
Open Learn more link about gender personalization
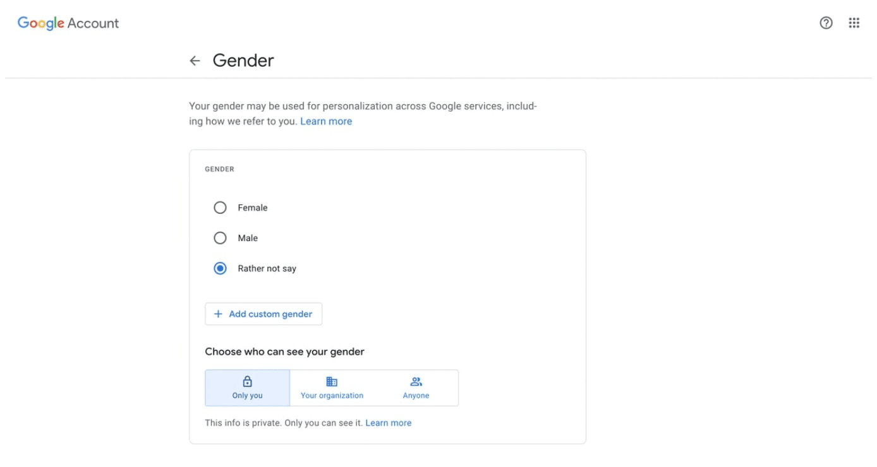point(326,121)
